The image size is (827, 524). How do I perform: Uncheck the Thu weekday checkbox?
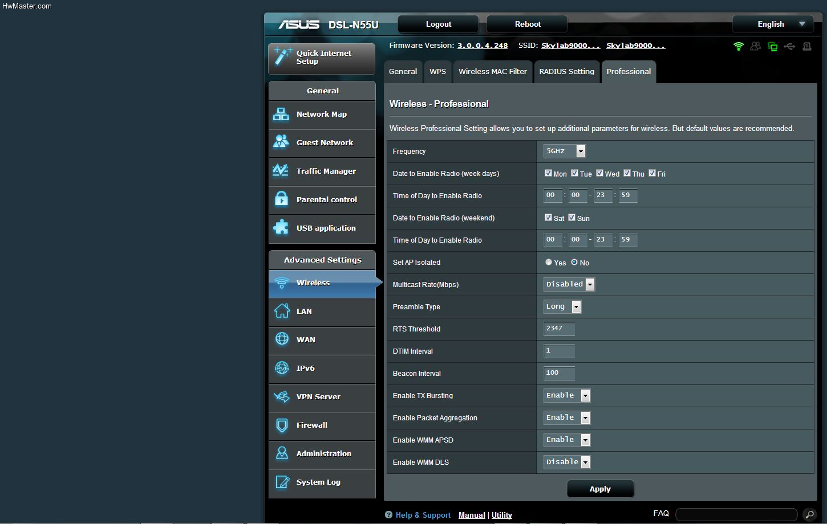click(627, 173)
